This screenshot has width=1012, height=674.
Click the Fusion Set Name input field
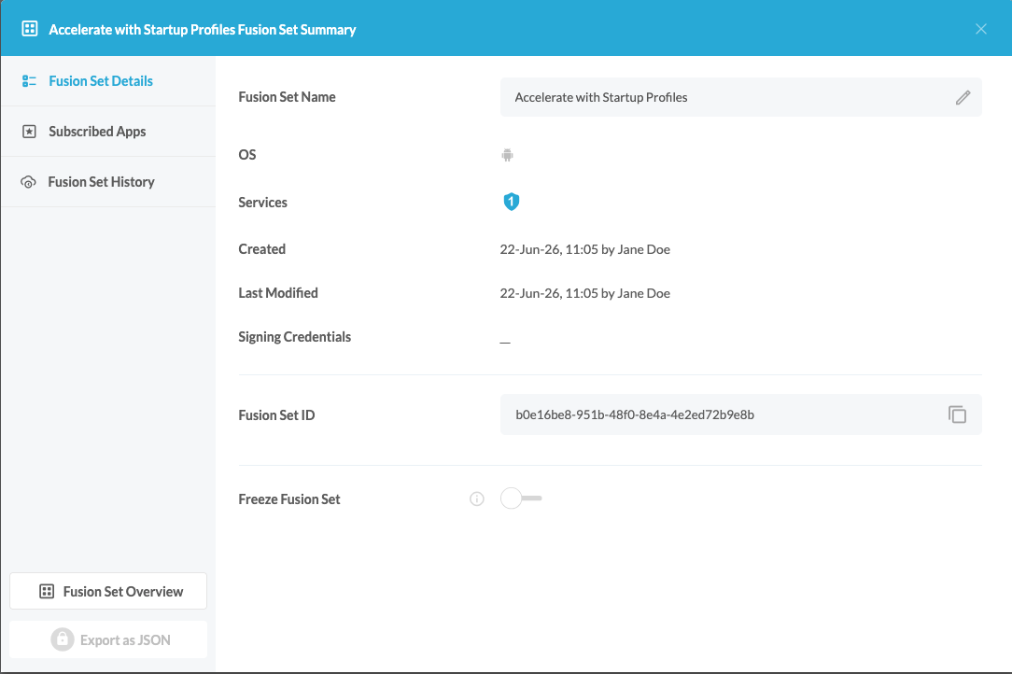(x=741, y=97)
